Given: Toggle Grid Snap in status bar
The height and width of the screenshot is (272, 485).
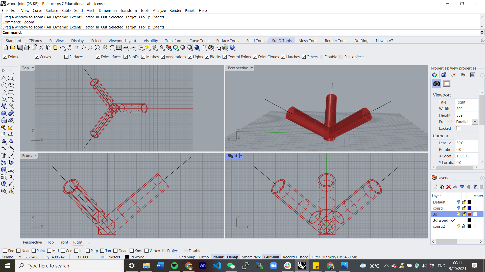Looking at the screenshot, I should 187,257.
